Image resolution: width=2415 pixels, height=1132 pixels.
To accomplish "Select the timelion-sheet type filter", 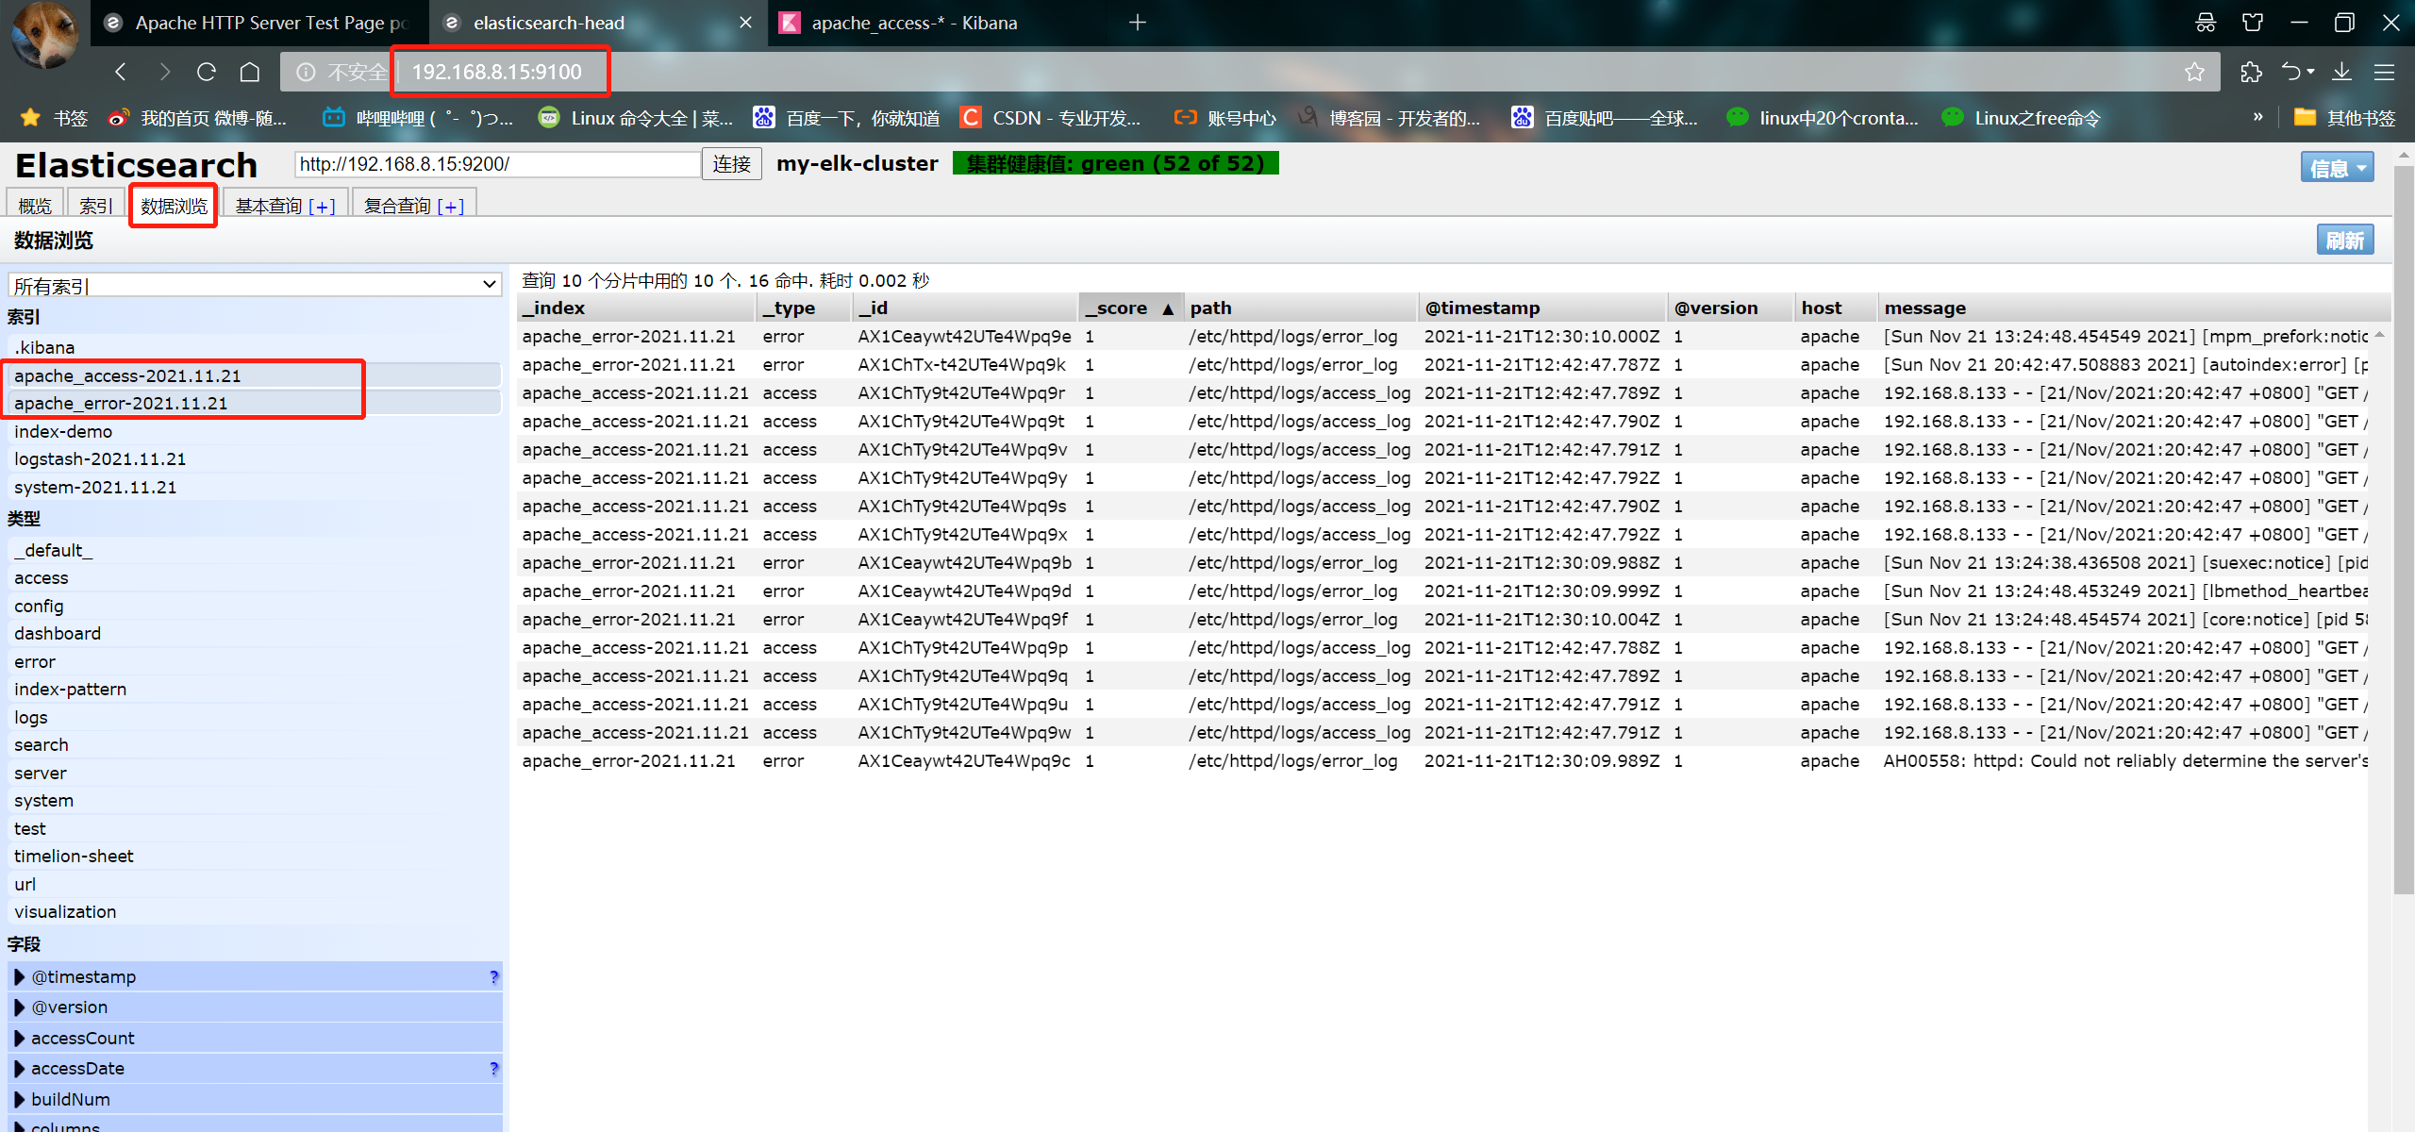I will (x=253, y=856).
